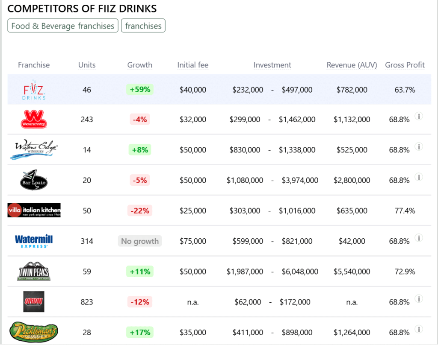Click the -12% growth badge
The height and width of the screenshot is (345, 438).
(140, 302)
